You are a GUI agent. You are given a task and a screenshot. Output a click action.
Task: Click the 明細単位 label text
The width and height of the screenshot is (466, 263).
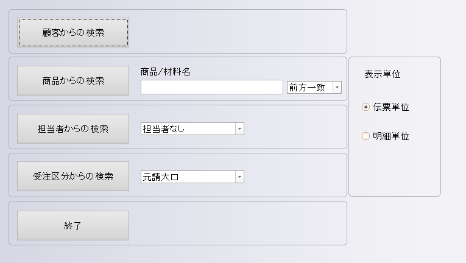pyautogui.click(x=391, y=136)
